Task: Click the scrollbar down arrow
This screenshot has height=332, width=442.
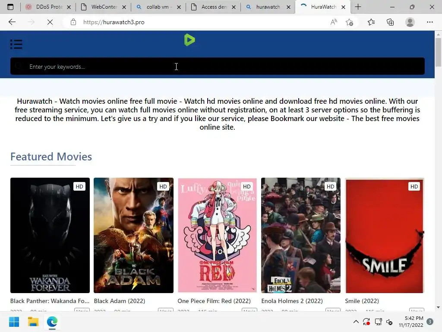Action: tap(438, 307)
